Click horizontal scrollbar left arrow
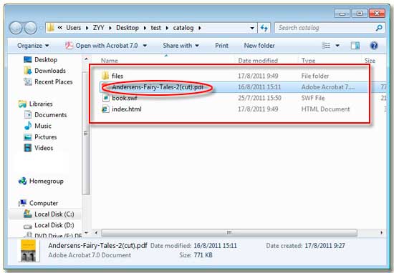Screen dimensions: 394x273 click(96, 233)
